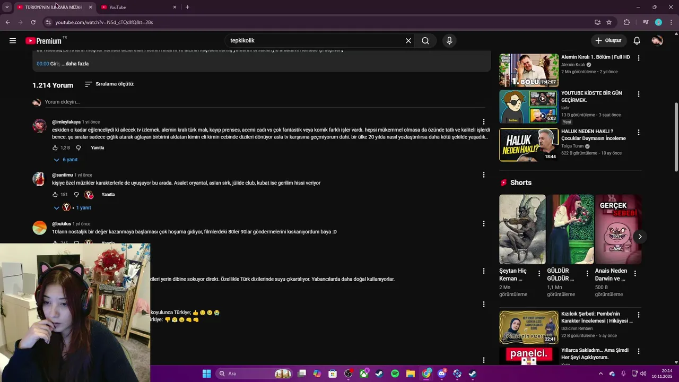Open the @bukilus channel link

point(62,224)
